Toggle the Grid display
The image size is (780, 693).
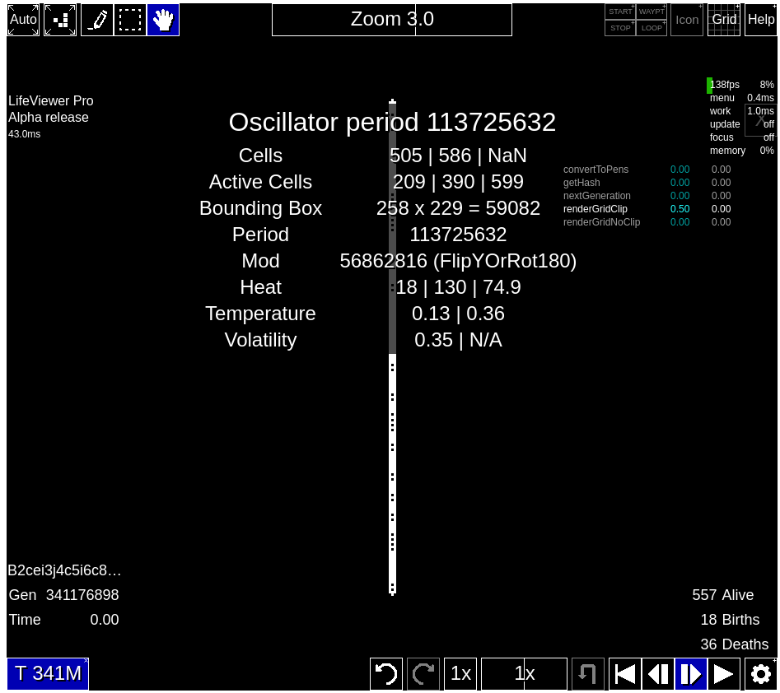point(724,20)
